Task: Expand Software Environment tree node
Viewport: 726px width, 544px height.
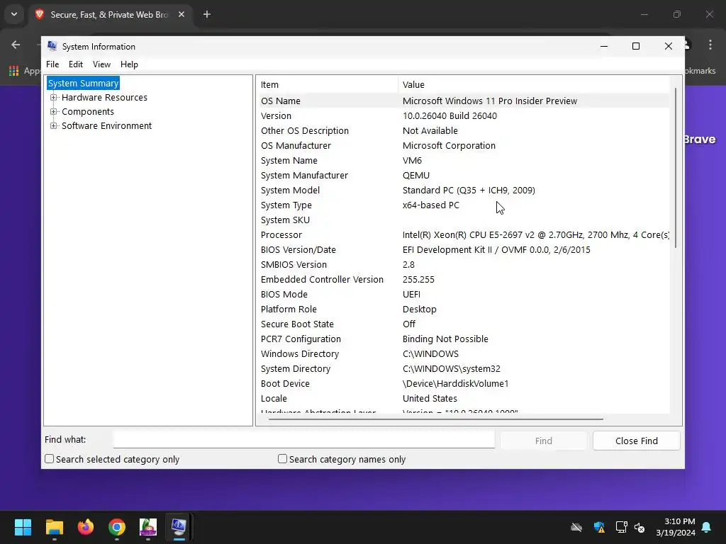Action: (x=54, y=126)
